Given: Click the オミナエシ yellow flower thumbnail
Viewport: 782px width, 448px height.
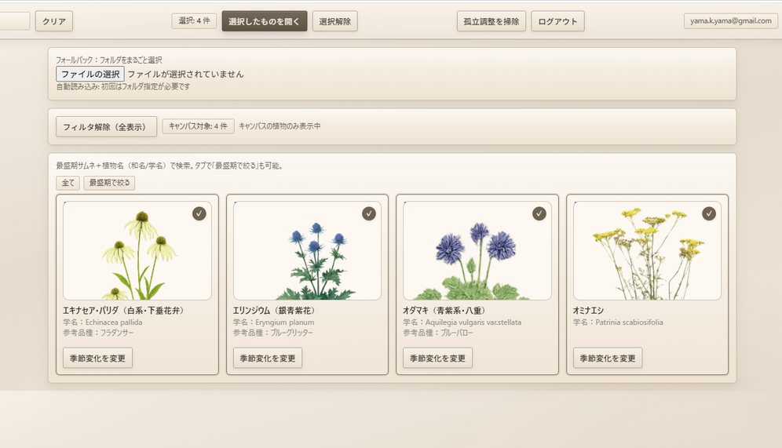Looking at the screenshot, I should click(647, 250).
